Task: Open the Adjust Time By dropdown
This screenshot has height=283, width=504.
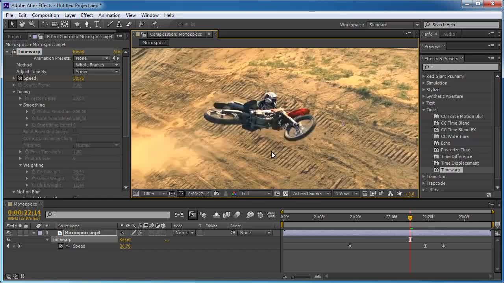Action: 96,72
